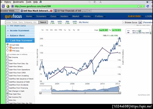Check the Cashflow from Dividends checkbox
This screenshot has height=109, width=153.
(x=7, y=84)
